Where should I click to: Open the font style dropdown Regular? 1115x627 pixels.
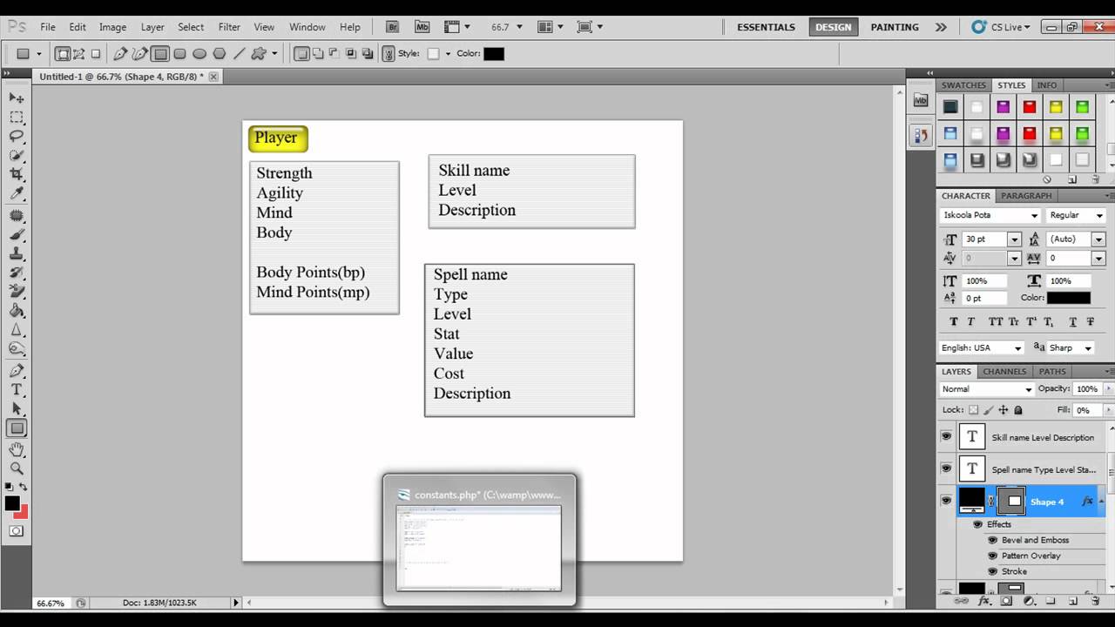click(x=1099, y=215)
